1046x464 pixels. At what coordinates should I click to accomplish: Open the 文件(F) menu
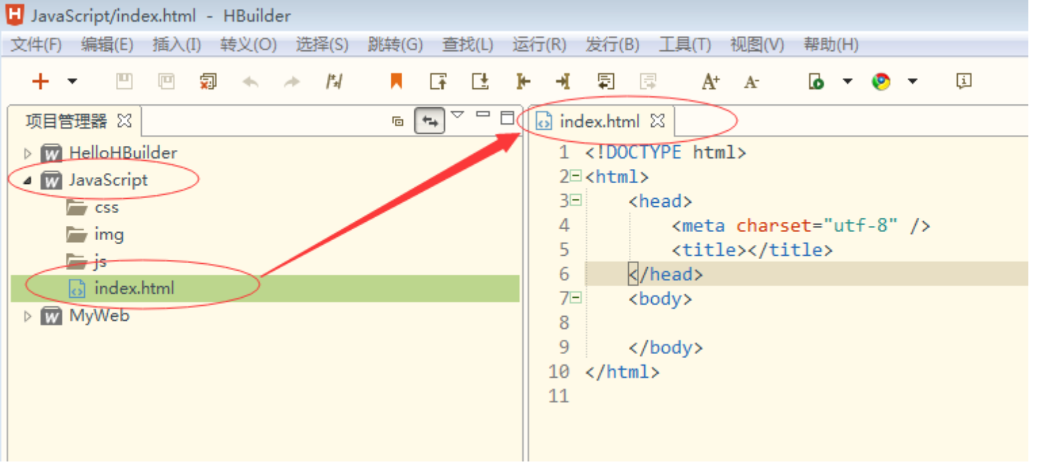click(37, 45)
